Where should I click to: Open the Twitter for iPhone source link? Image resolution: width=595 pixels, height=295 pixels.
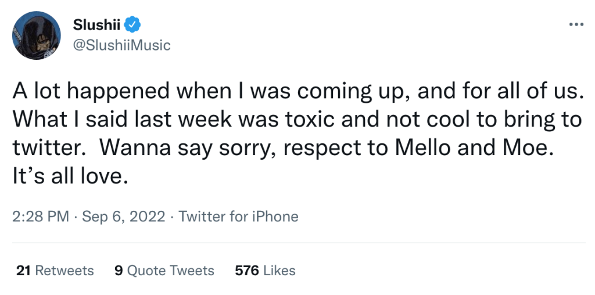coord(238,217)
